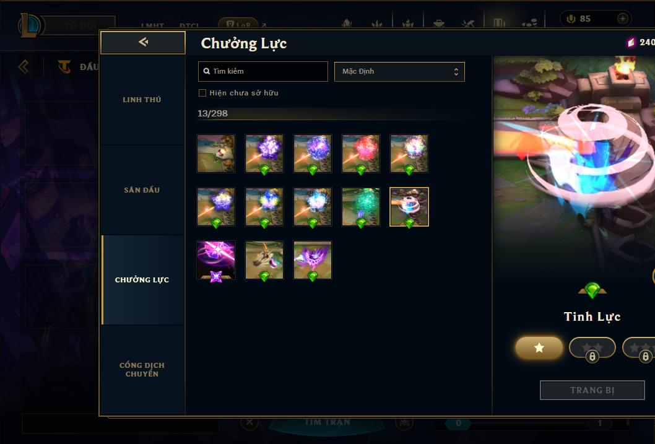Select the first default boom thumbnail
This screenshot has height=444, width=655.
tap(216, 154)
